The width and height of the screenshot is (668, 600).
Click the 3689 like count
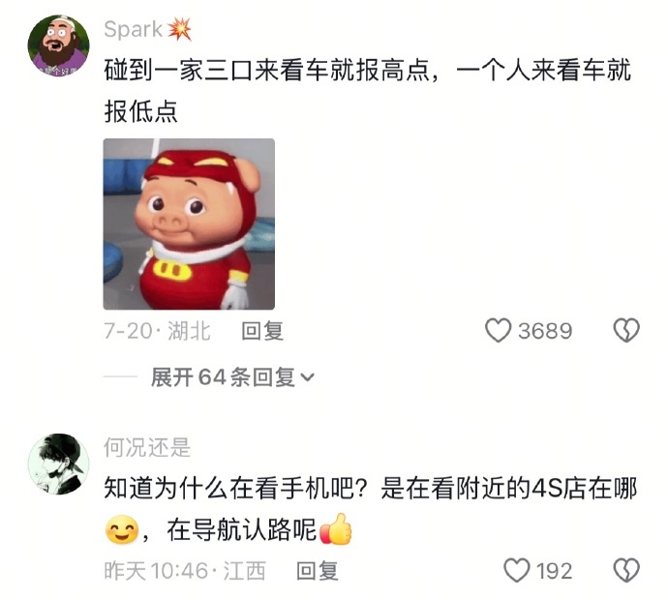tap(545, 331)
